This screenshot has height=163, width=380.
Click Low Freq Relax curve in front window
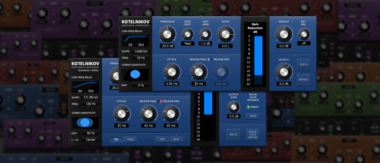click(x=135, y=40)
